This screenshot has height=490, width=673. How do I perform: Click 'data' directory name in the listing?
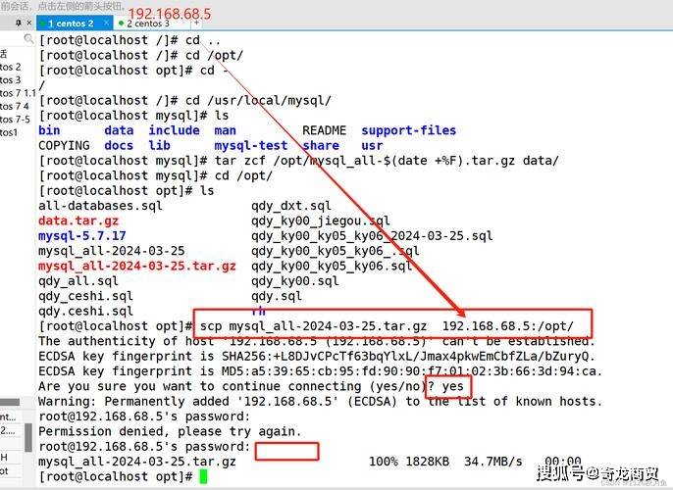(x=119, y=130)
